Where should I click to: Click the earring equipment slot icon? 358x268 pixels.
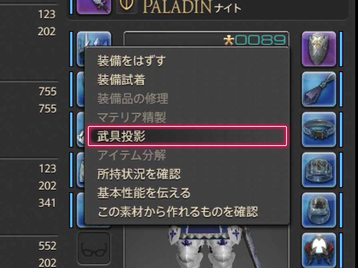pyautogui.click(x=319, y=89)
